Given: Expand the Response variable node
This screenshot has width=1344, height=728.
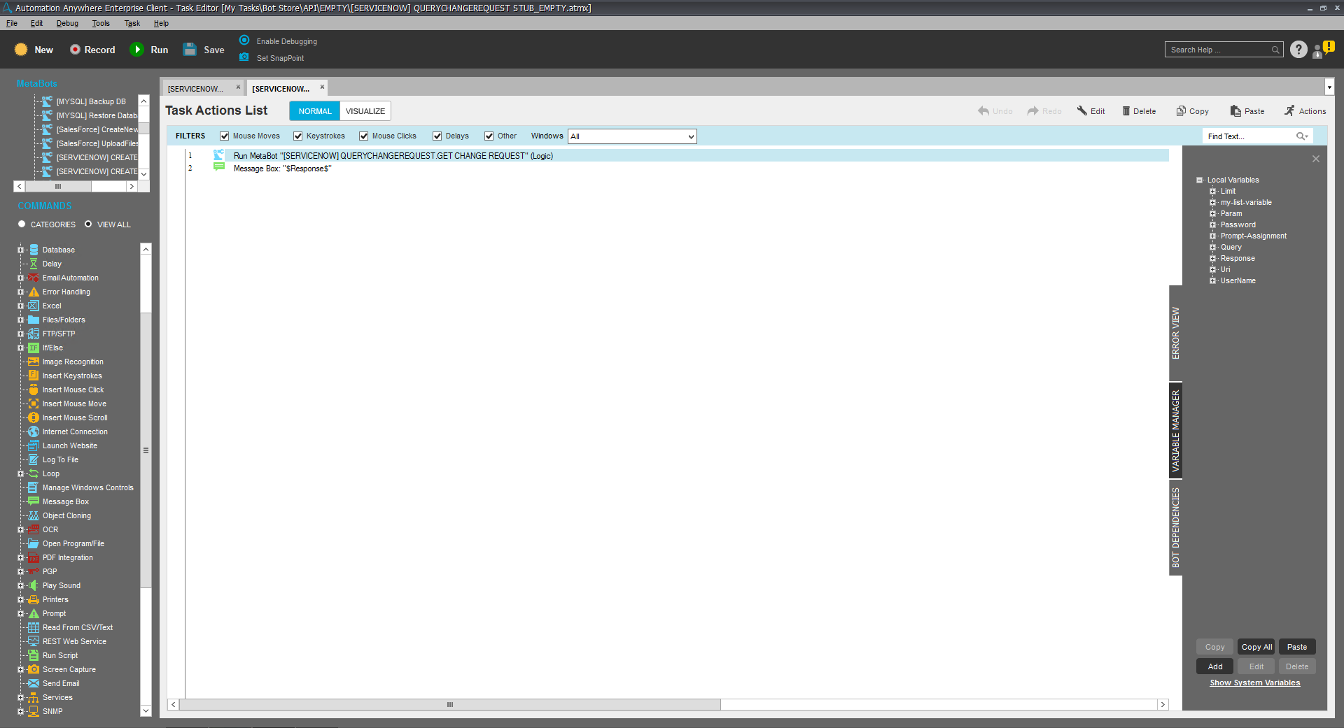Looking at the screenshot, I should pyautogui.click(x=1213, y=259).
